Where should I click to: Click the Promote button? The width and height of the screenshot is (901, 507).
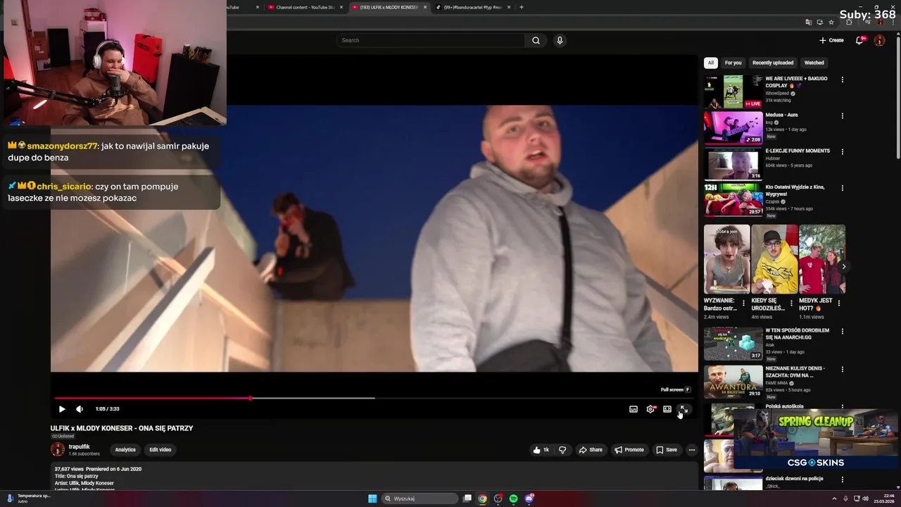pyautogui.click(x=629, y=450)
